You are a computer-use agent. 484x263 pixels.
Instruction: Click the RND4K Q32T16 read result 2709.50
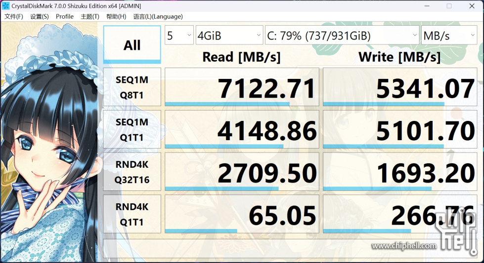pyautogui.click(x=242, y=172)
